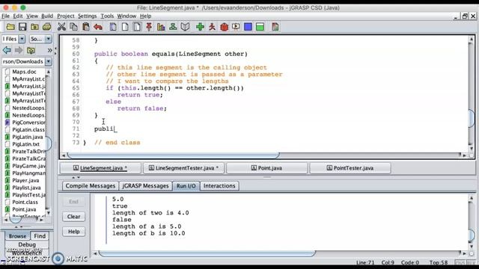The width and height of the screenshot is (479, 269).
Task: Click the Remove CSD blank page icon
Action: click(x=125, y=27)
